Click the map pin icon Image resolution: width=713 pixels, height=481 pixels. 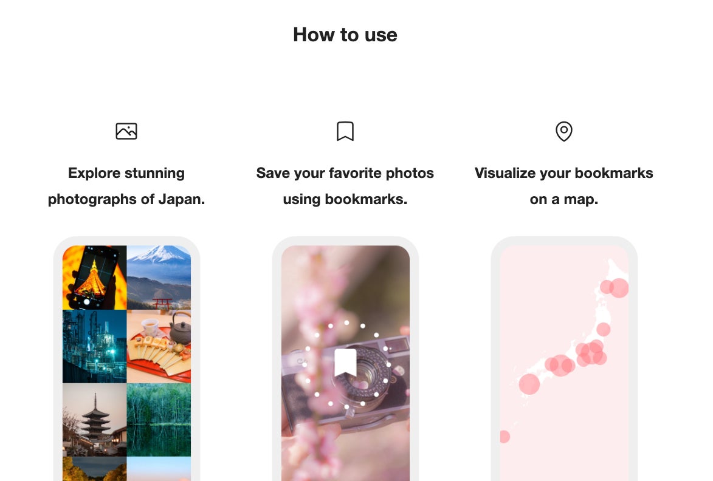(x=564, y=131)
